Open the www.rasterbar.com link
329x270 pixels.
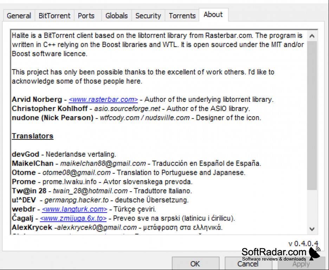(103, 99)
